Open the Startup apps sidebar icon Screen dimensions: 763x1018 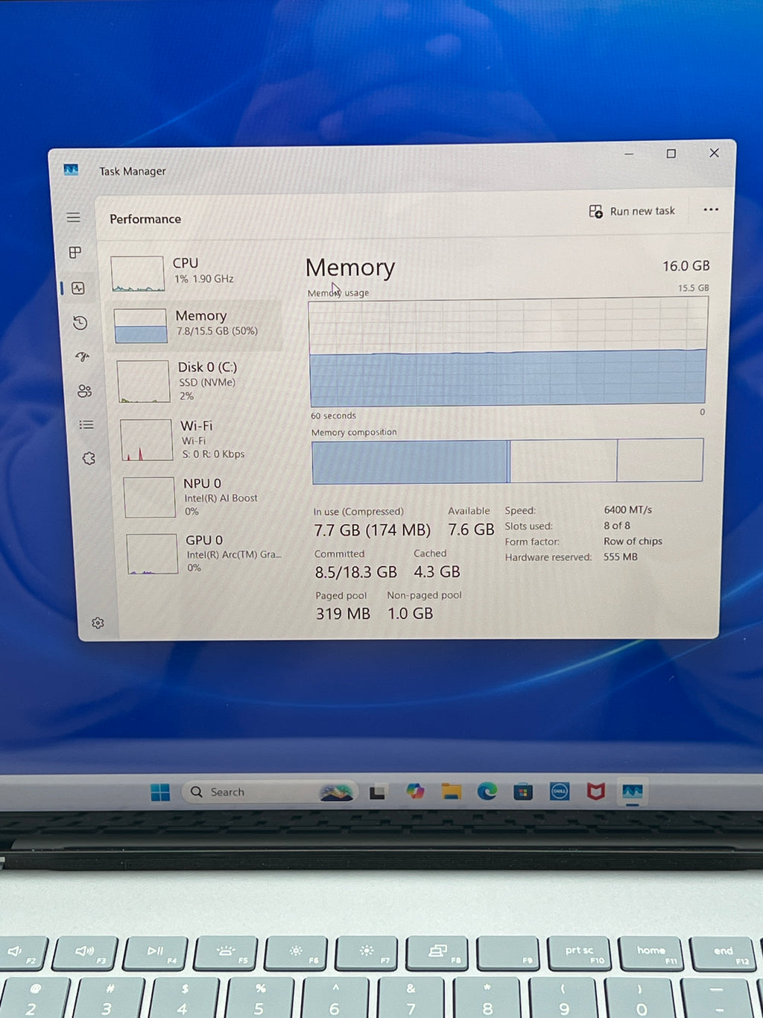(x=83, y=356)
